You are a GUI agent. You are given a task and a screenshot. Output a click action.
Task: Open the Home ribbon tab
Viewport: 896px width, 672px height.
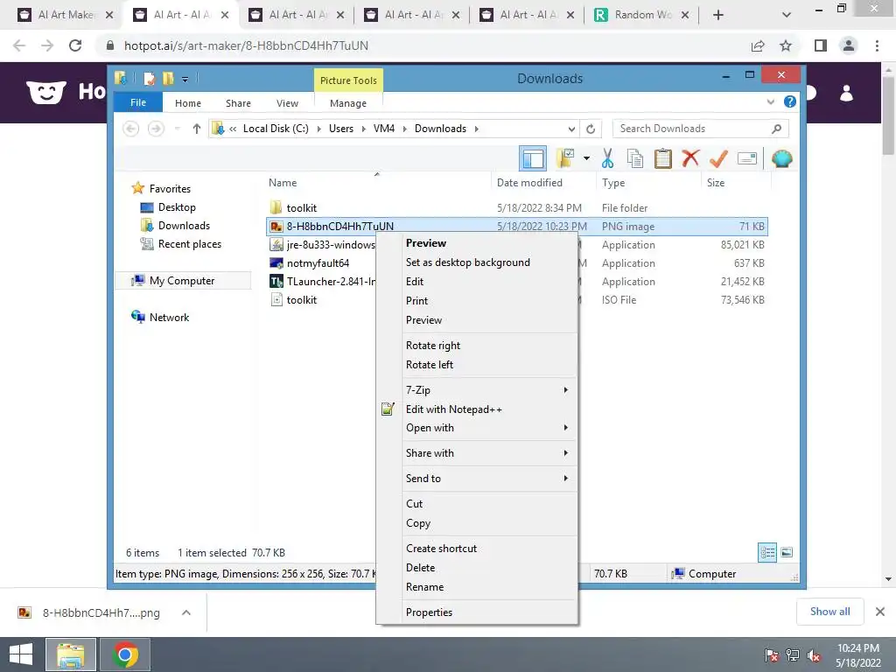coord(188,103)
